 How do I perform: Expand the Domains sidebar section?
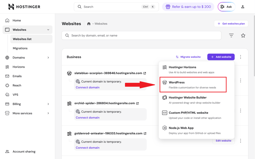[x=48, y=58]
